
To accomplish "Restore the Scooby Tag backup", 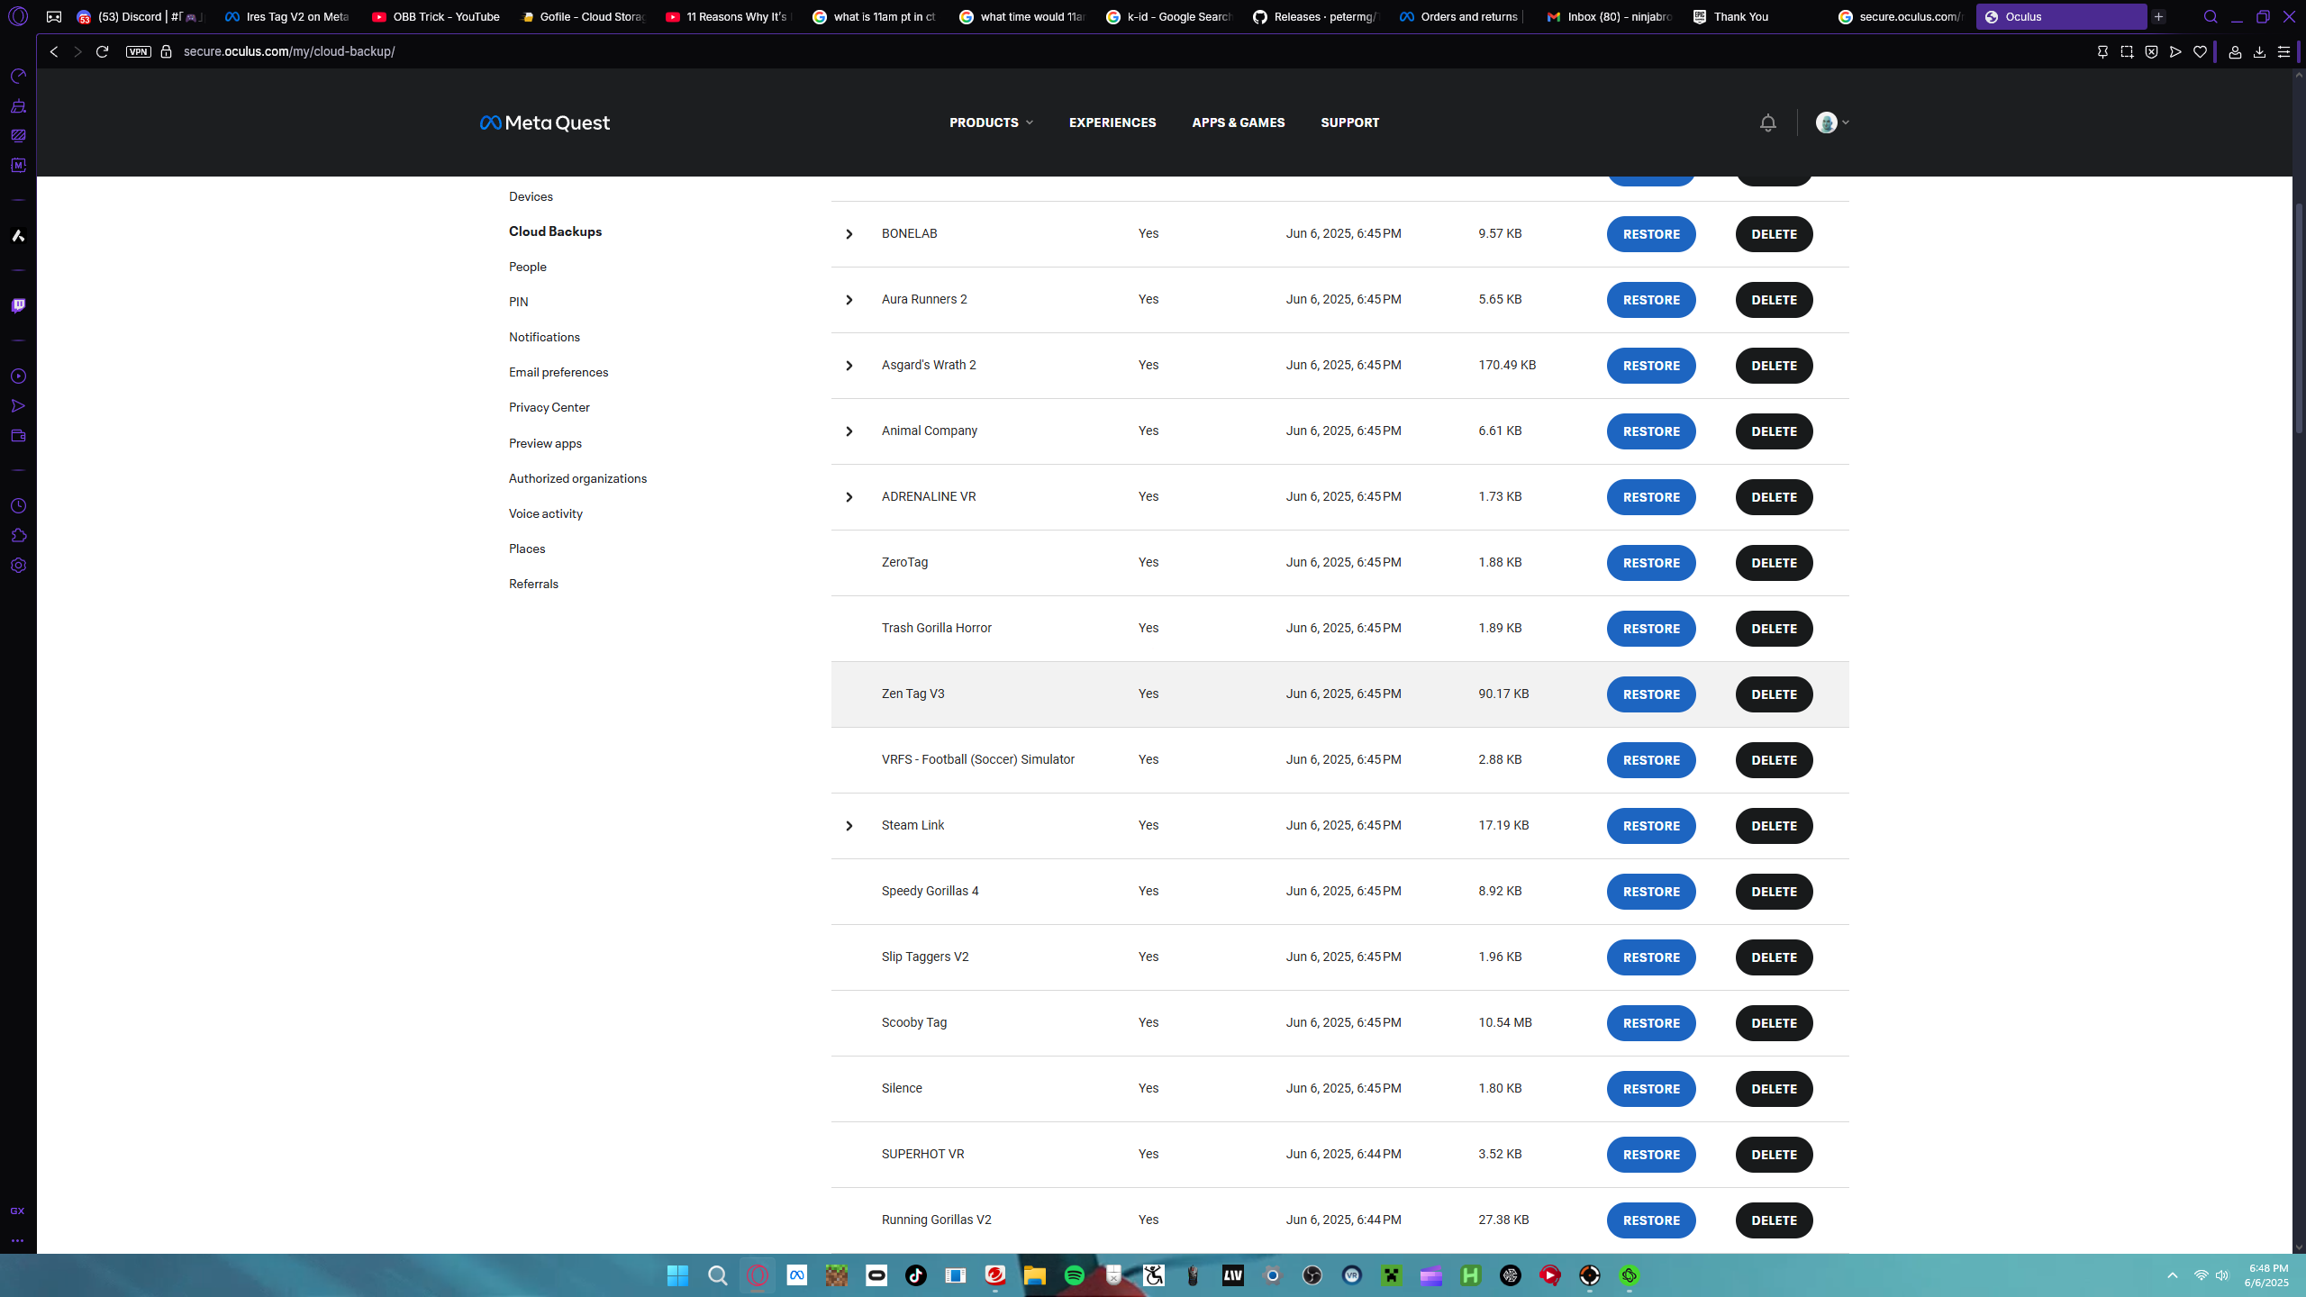I will [x=1651, y=1023].
